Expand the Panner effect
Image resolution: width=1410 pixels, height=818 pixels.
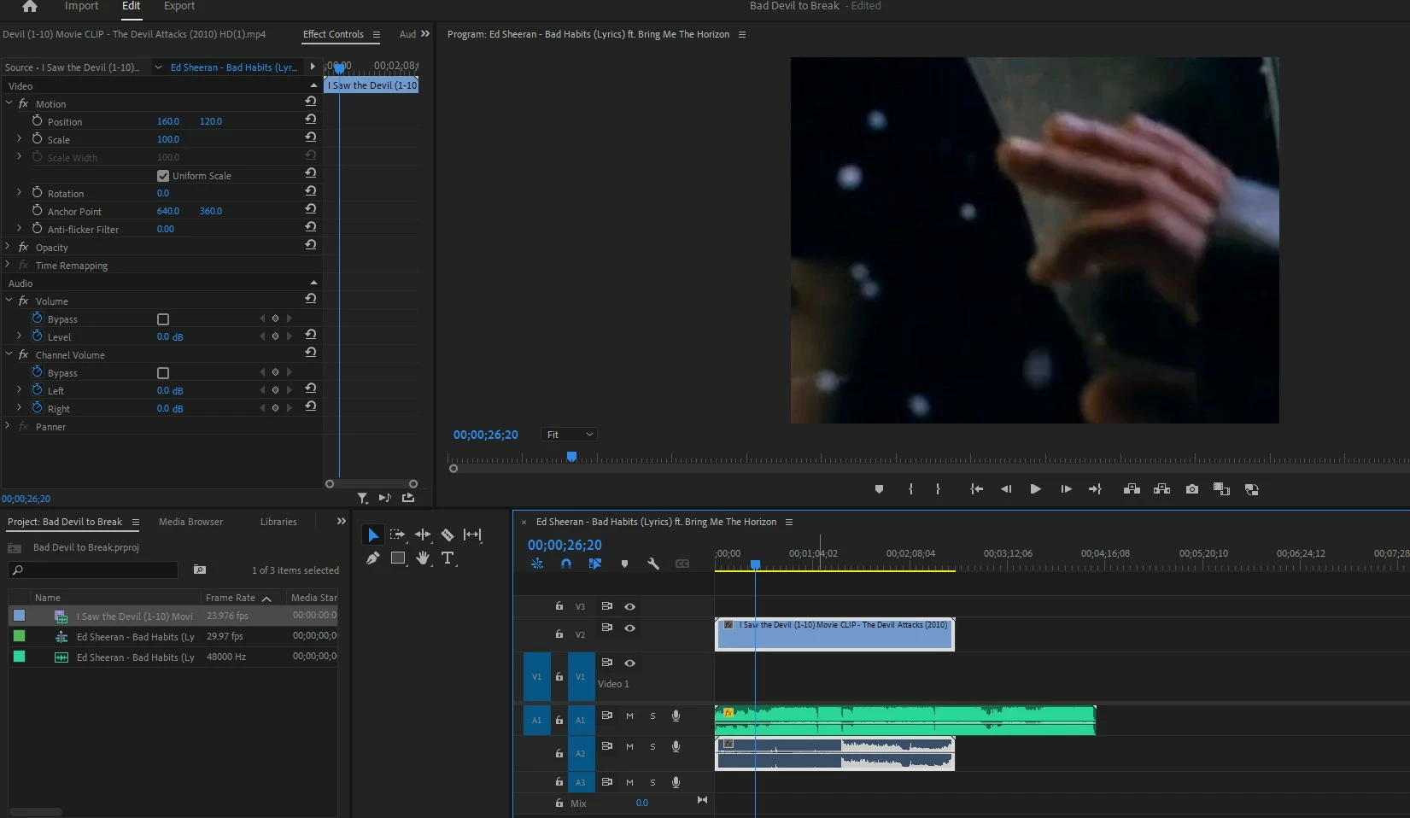(x=8, y=425)
